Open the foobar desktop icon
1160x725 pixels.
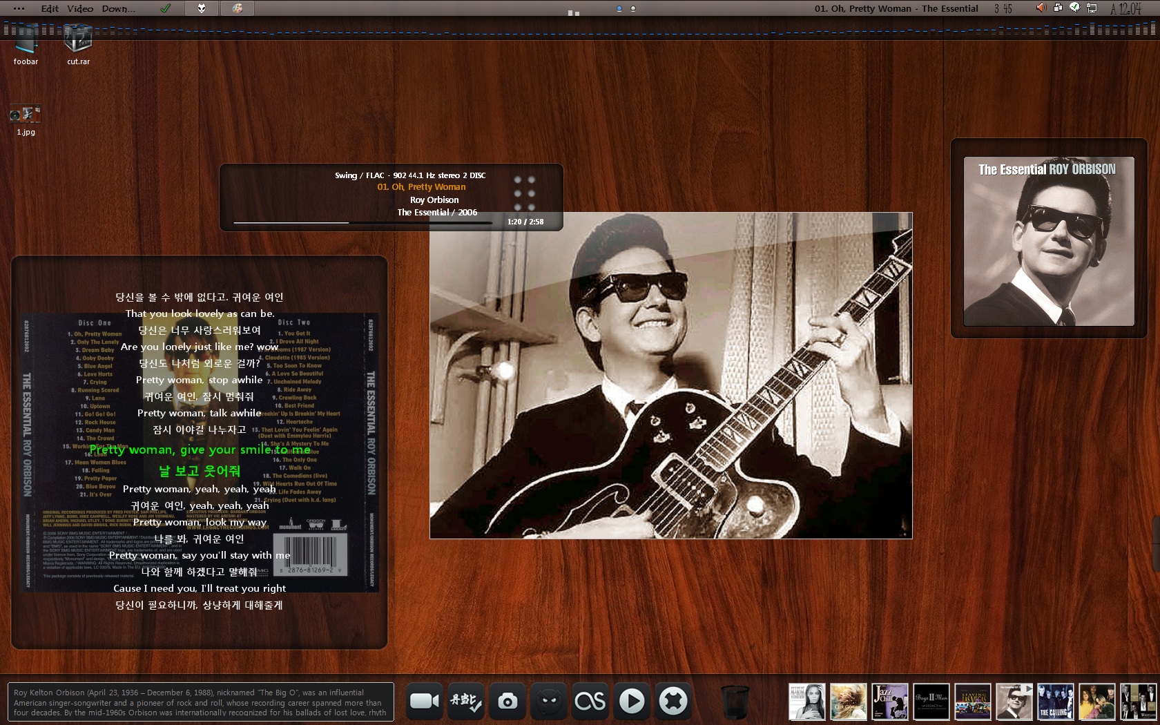(26, 43)
